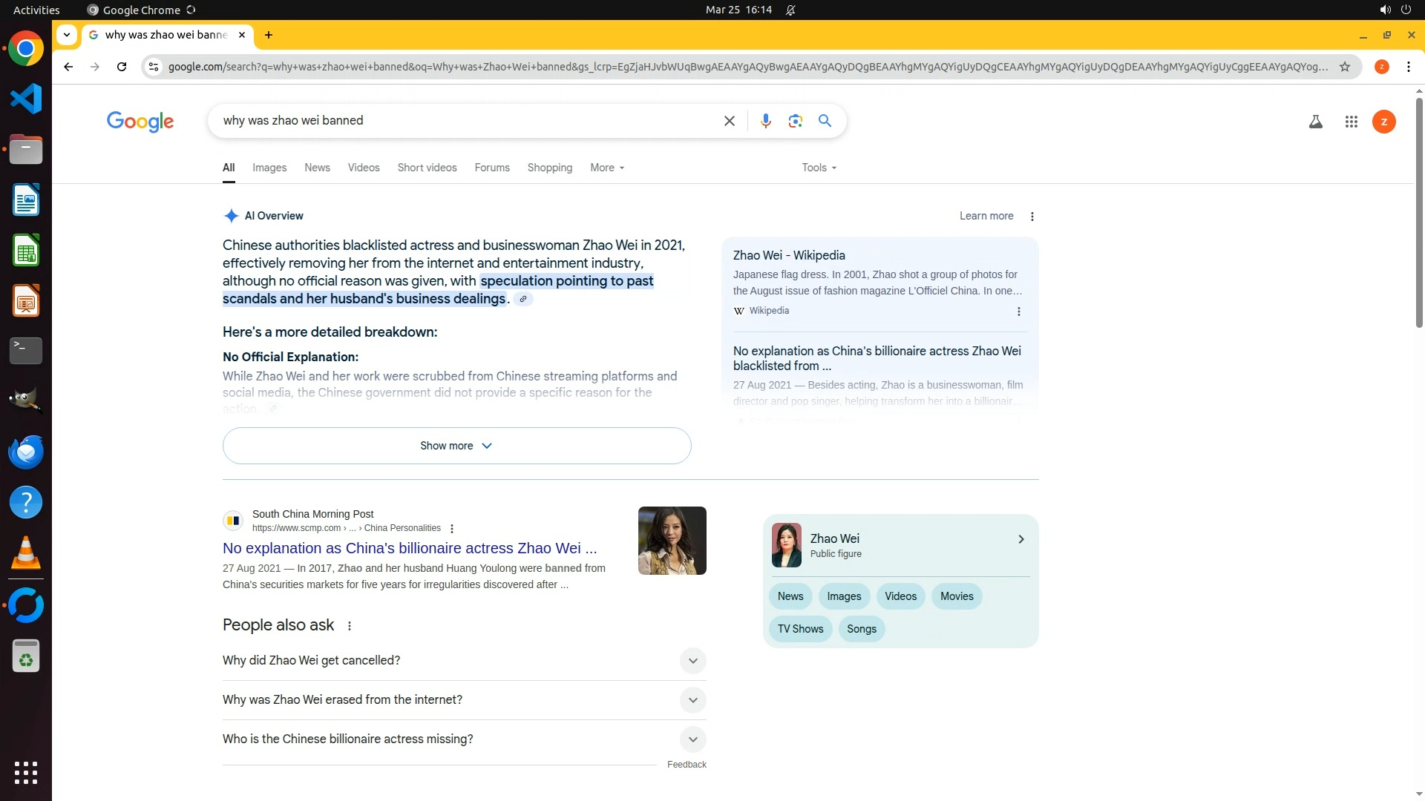Click the AI Overview source link chip

(523, 299)
